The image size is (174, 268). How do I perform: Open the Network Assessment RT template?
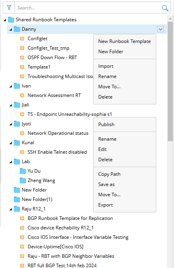pyautogui.click(x=54, y=95)
